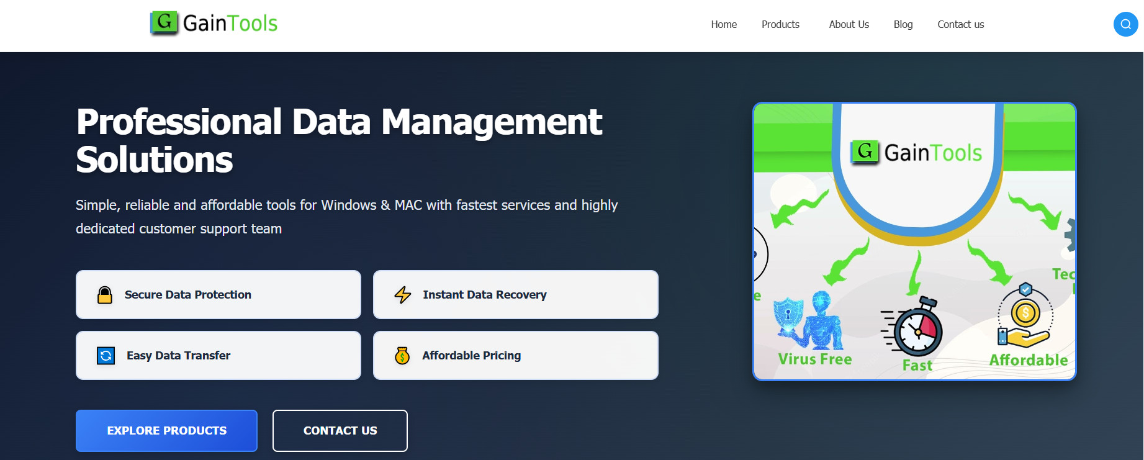Select the Secure Data Protection card
Screen dimensions: 1144x460
(x=218, y=295)
